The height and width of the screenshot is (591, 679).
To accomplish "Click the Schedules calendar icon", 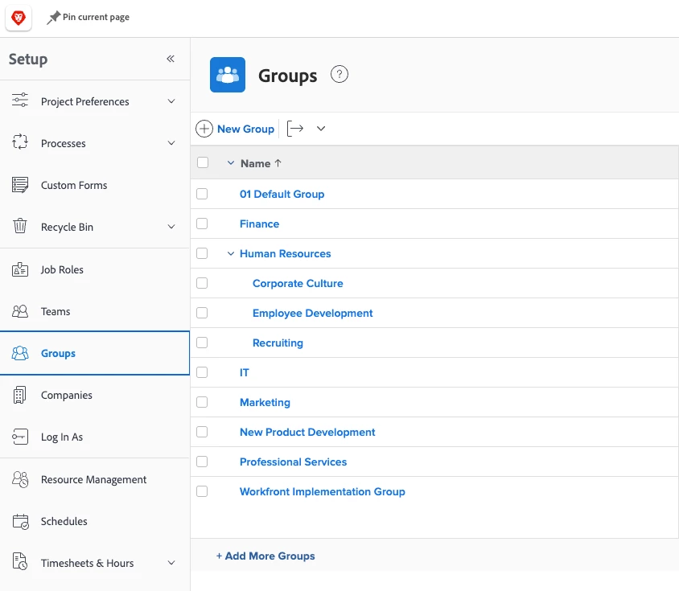I will tap(20, 521).
